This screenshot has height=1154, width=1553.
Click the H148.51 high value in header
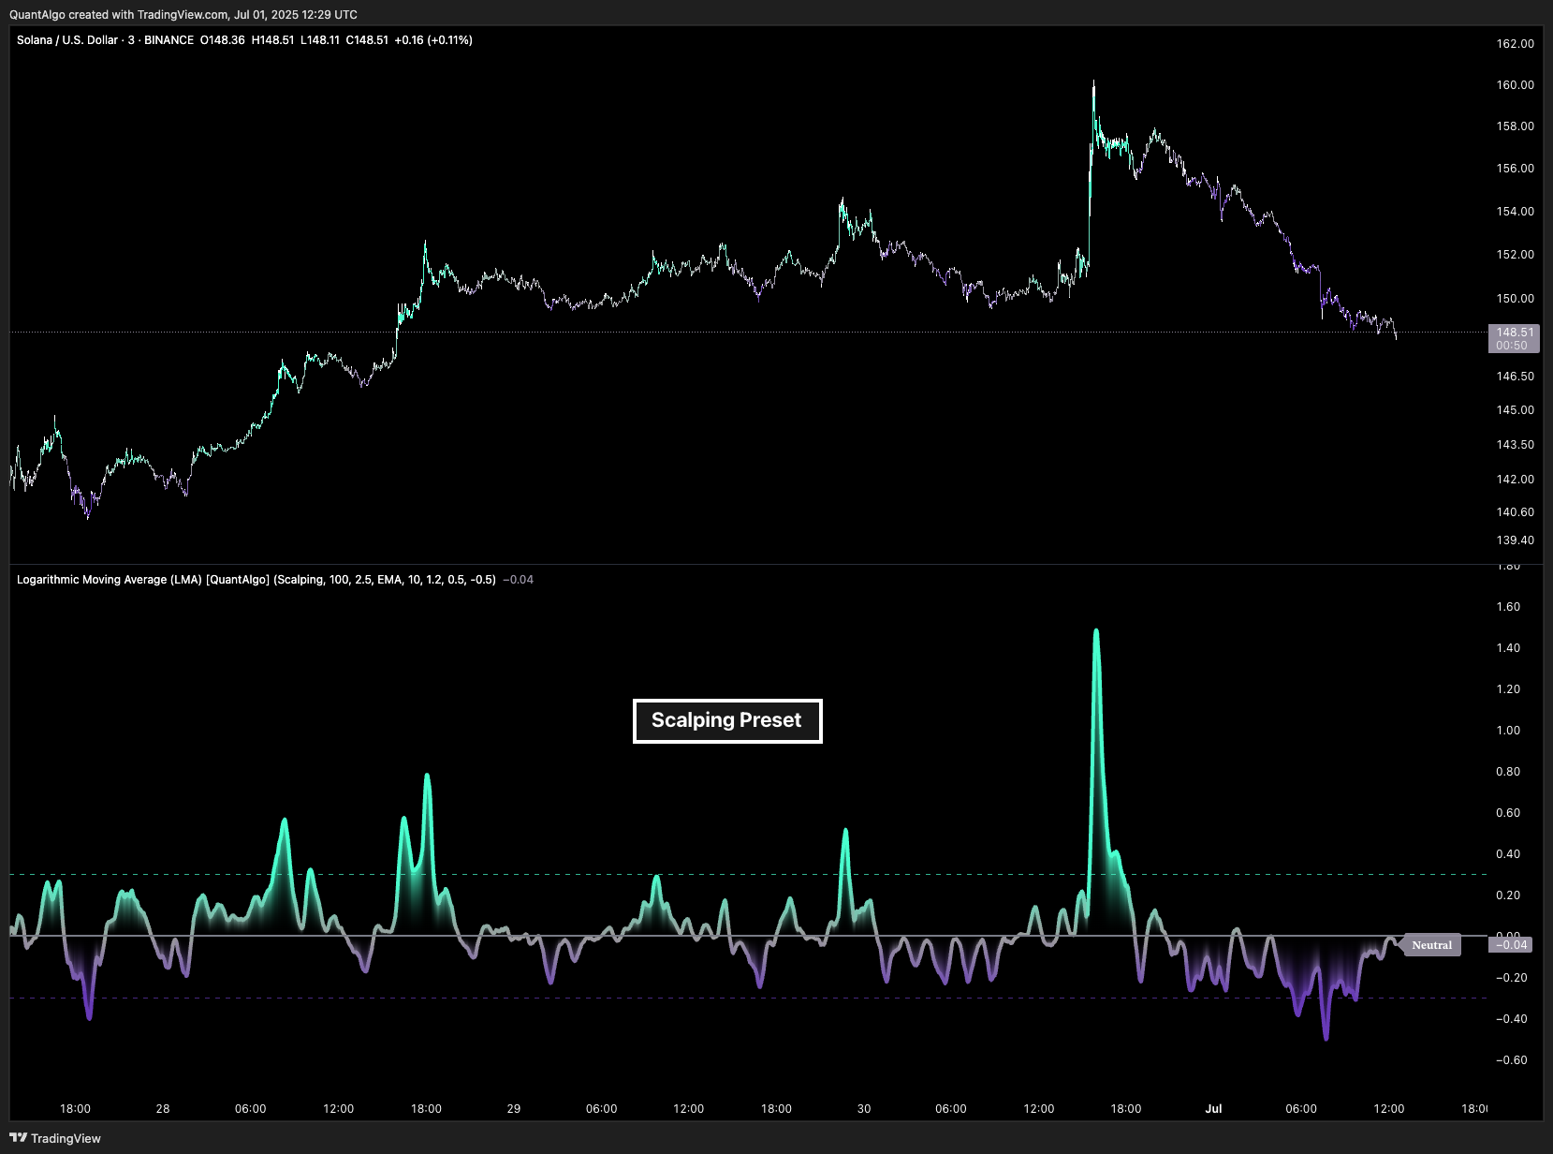[272, 40]
